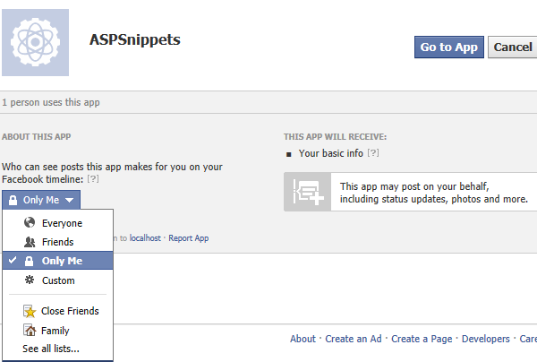Click the gear icon beside Custom

pyautogui.click(x=30, y=280)
